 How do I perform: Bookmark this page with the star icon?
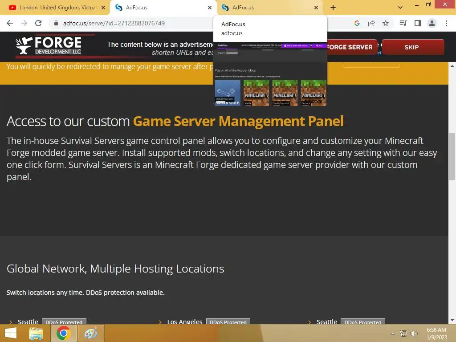pos(386,23)
